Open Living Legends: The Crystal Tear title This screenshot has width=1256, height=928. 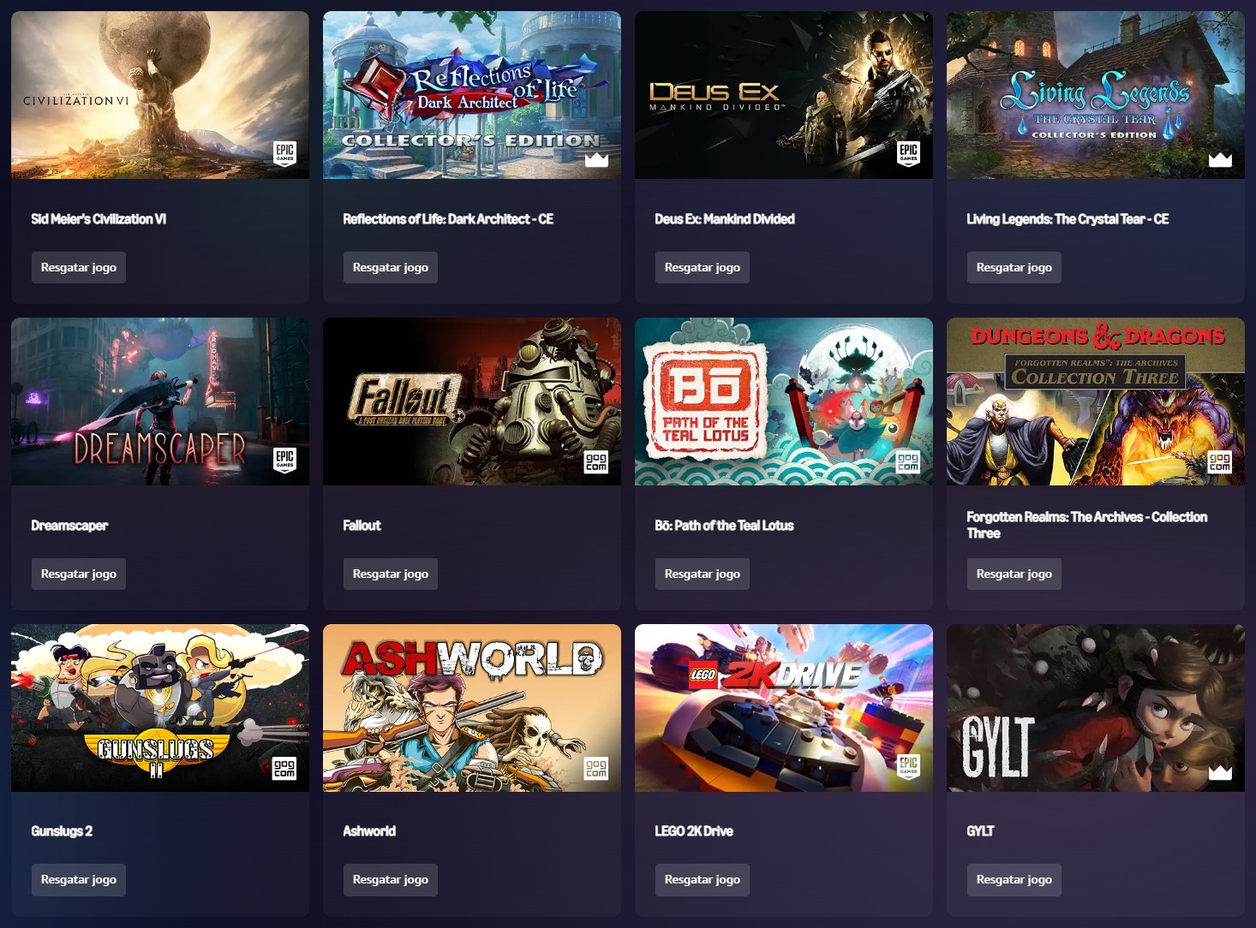(x=1068, y=219)
